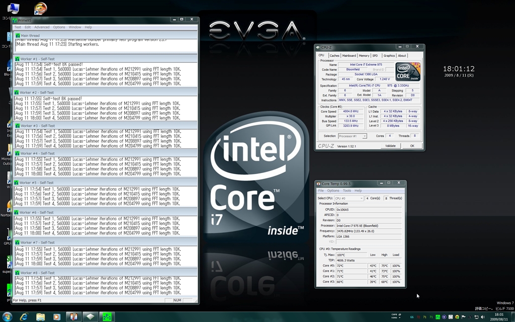Open the Test menu in Prime95
Screen dimensions: 515x322
(x=18, y=27)
